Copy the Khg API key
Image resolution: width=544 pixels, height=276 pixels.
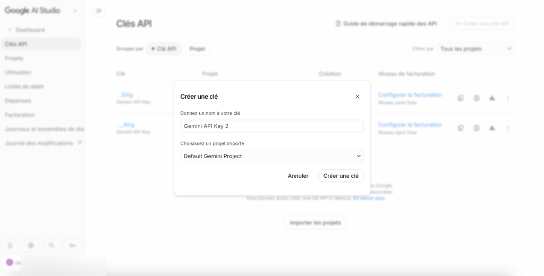(x=461, y=128)
